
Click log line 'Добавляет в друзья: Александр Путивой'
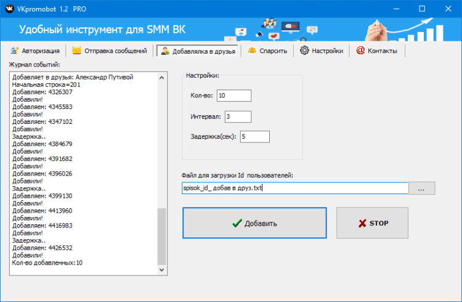[73, 77]
